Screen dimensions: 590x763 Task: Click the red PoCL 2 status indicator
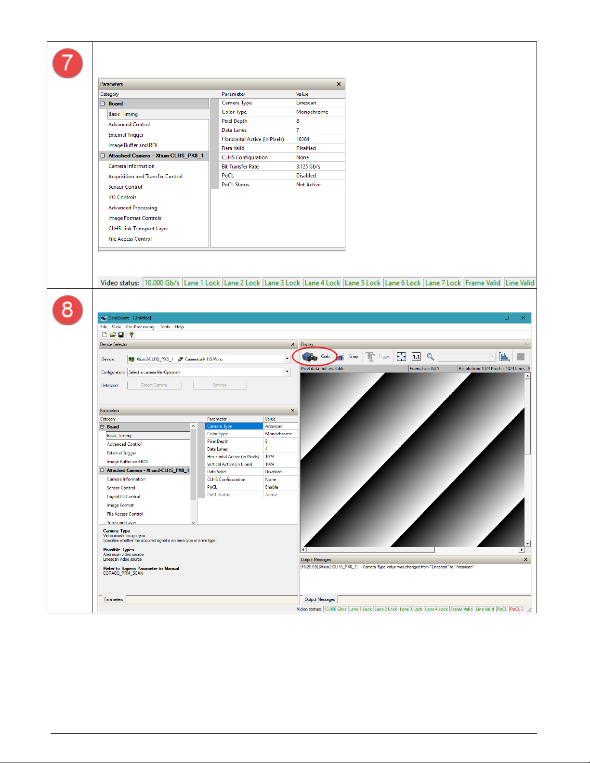(517, 609)
